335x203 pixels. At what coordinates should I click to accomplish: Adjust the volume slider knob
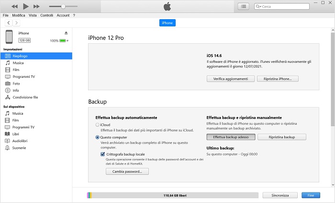coord(63,6)
